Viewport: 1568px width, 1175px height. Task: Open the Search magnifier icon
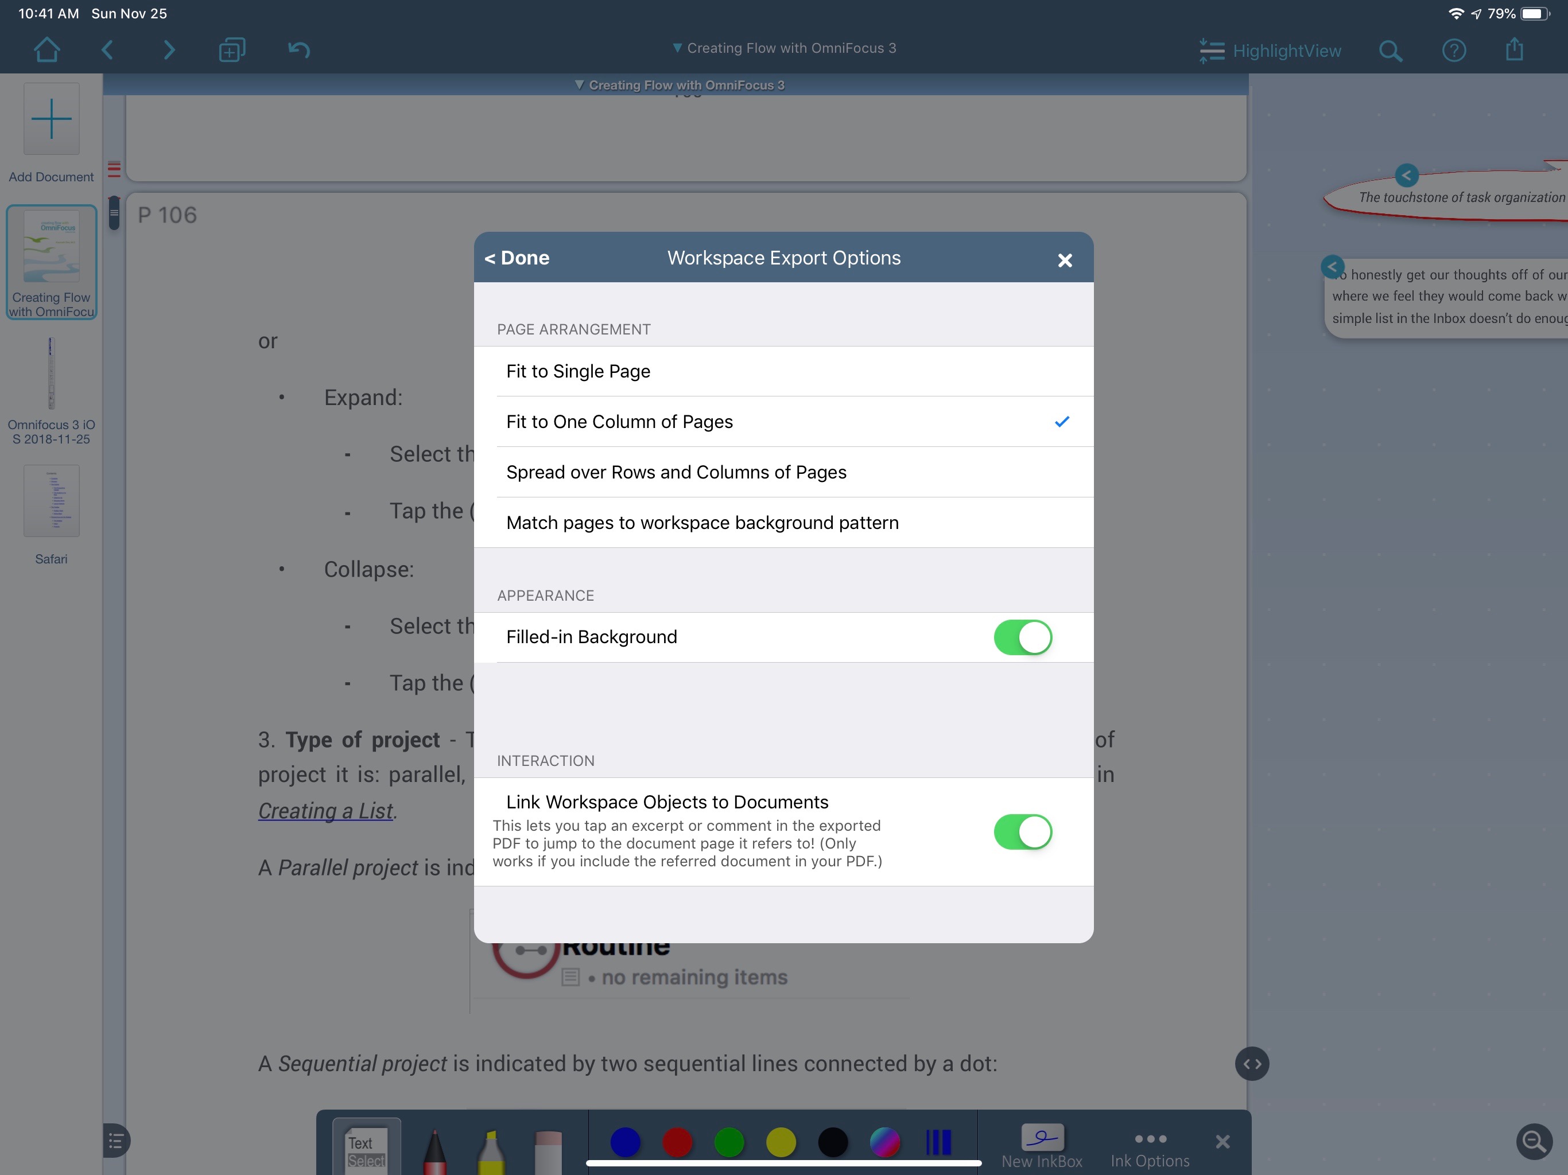point(1390,51)
